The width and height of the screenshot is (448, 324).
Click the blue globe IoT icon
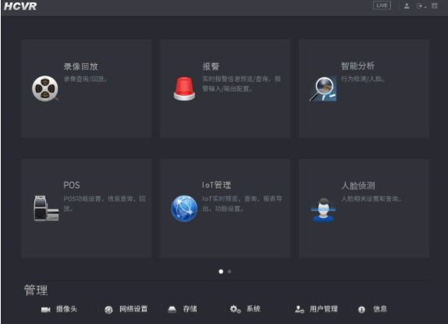(184, 208)
